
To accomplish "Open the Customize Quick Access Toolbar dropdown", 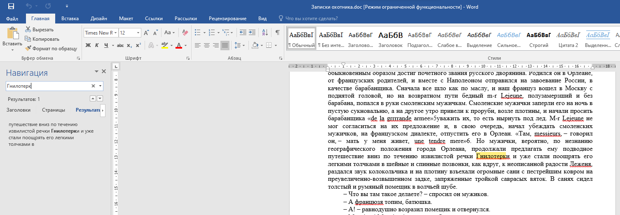I will [x=67, y=7].
